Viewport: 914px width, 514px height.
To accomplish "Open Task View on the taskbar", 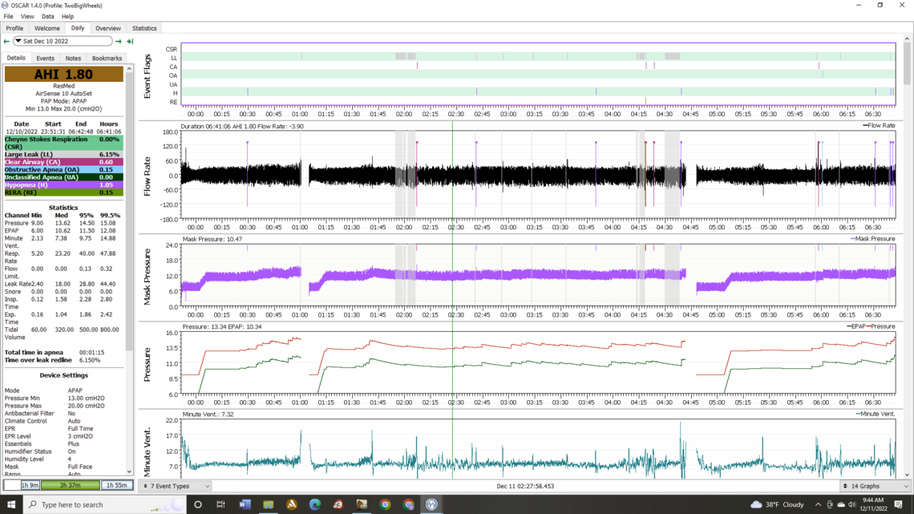I will tap(220, 504).
